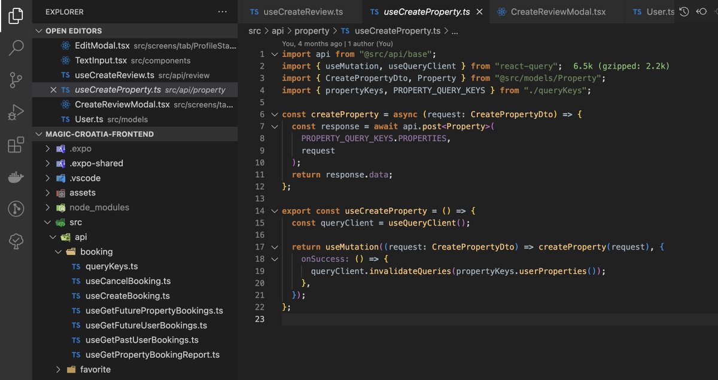Fold useCreateProperty at line 14
The image size is (718, 380).
pos(275,211)
